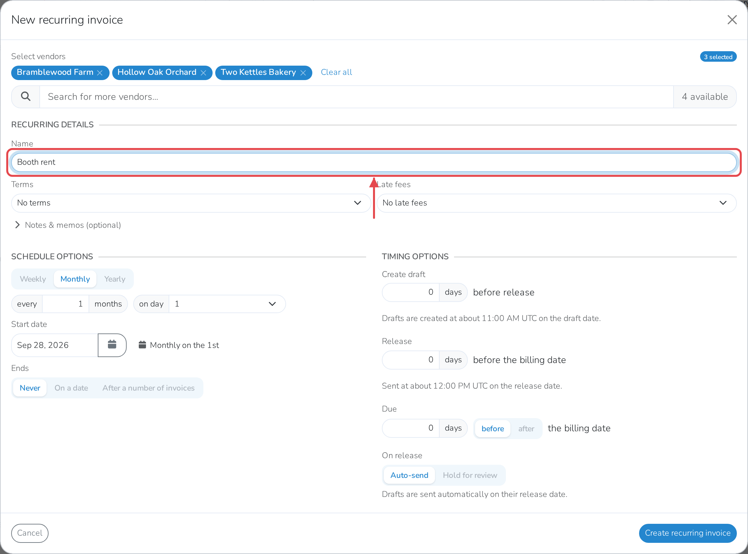Click Monthly on the 1st summary text

pos(184,345)
